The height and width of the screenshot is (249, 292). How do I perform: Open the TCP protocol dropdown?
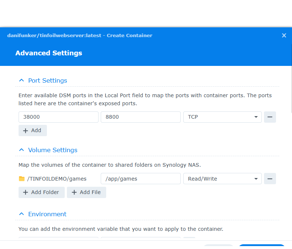pyautogui.click(x=222, y=117)
